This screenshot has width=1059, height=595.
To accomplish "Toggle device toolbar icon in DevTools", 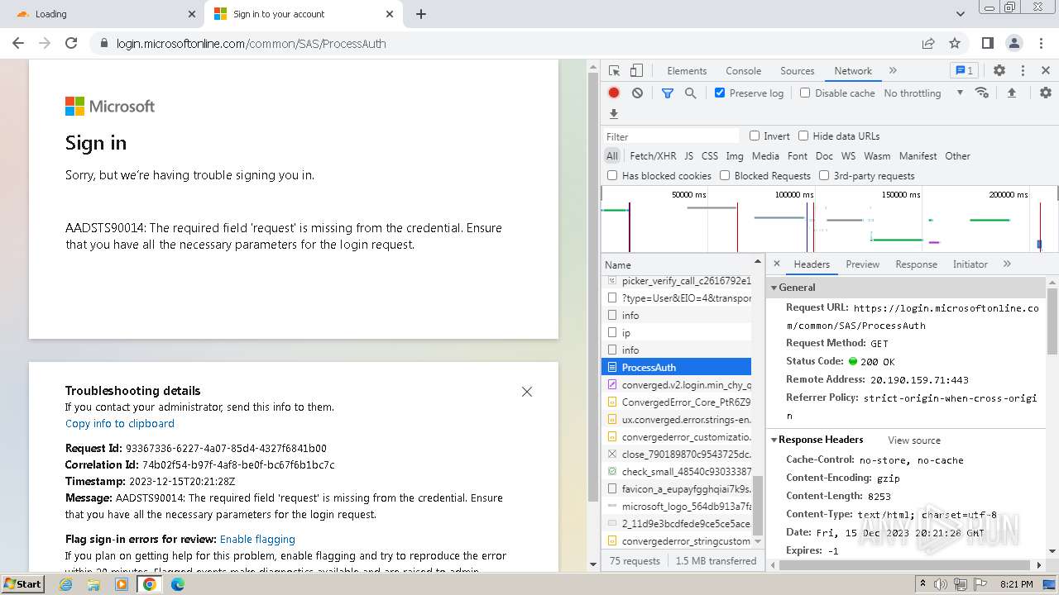I will click(x=636, y=71).
